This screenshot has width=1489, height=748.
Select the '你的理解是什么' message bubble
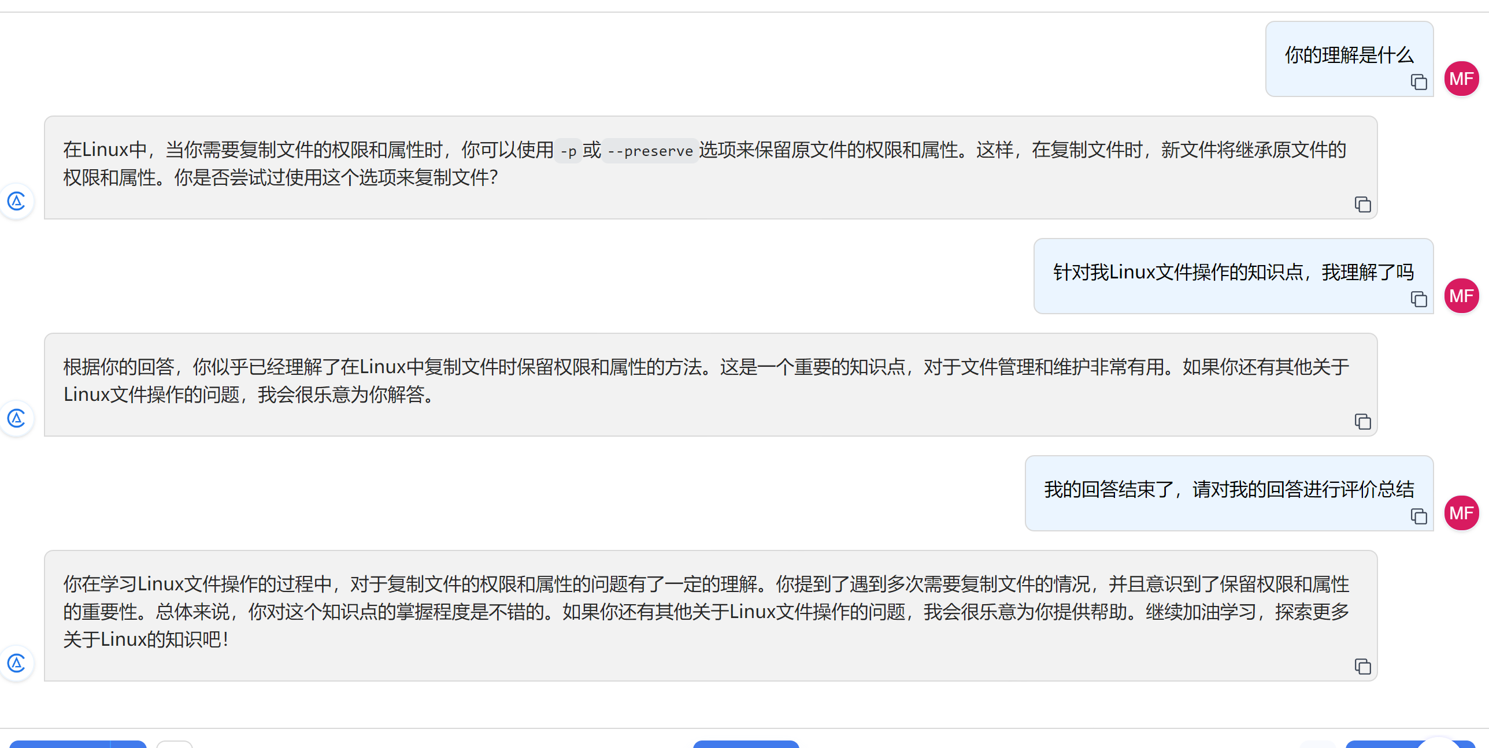(1348, 55)
